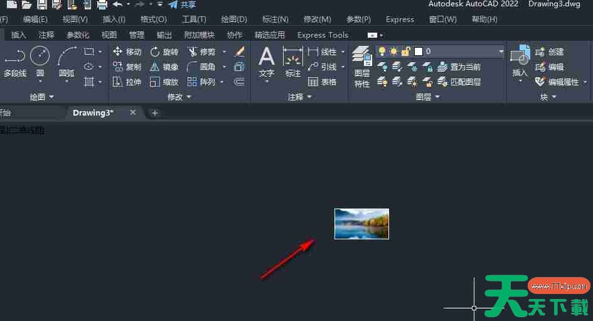Image resolution: width=593 pixels, height=321 pixels.
Task: Open the Format (格式(O)) menu
Action: 154,19
